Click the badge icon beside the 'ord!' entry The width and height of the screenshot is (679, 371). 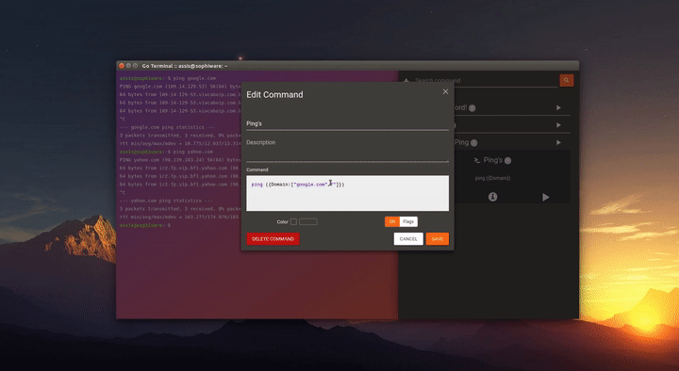pyautogui.click(x=472, y=108)
